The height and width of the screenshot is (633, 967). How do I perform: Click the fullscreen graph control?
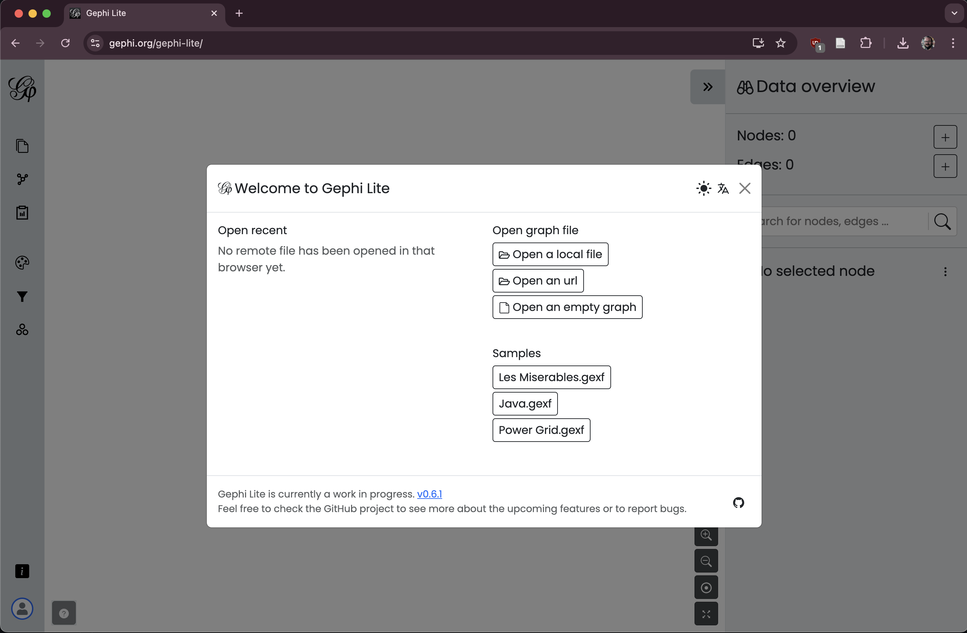(706, 614)
